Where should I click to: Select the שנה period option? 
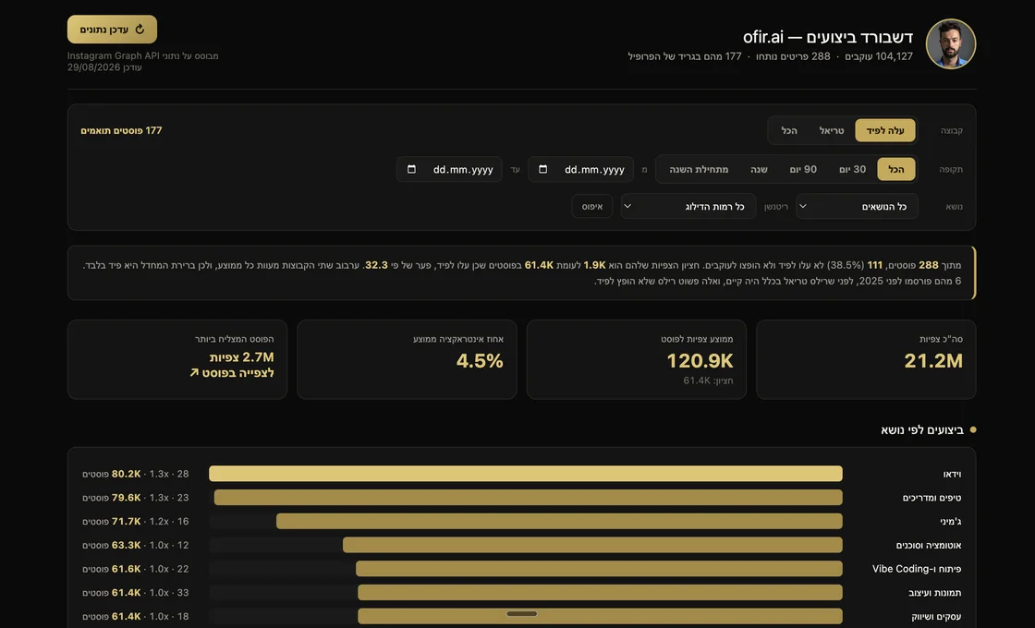coord(759,170)
